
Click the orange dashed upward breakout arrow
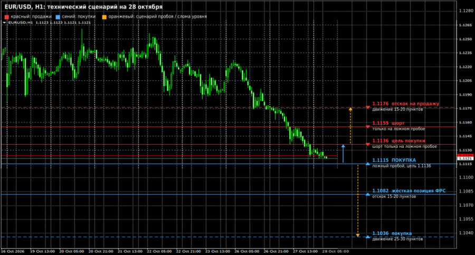coord(350,126)
